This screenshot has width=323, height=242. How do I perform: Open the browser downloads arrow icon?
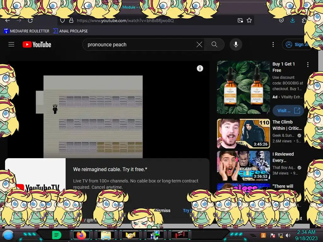tap(292, 20)
